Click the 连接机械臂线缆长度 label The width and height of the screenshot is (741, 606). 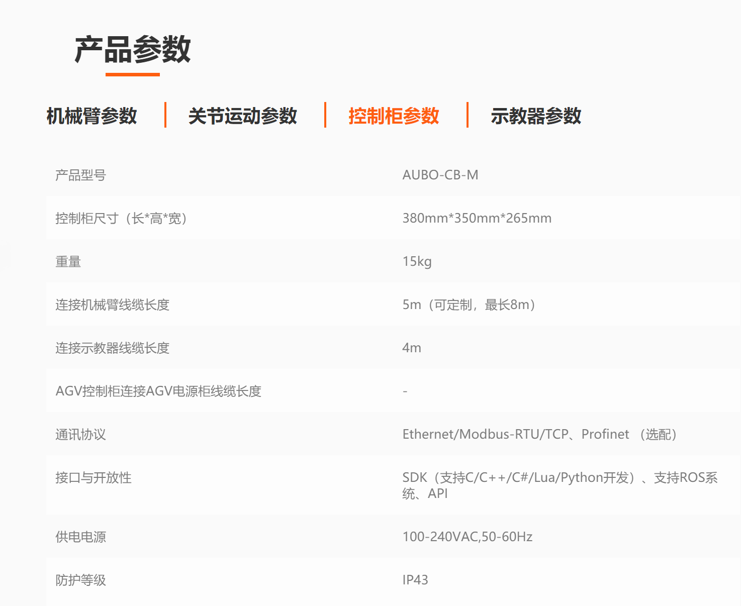[112, 305]
